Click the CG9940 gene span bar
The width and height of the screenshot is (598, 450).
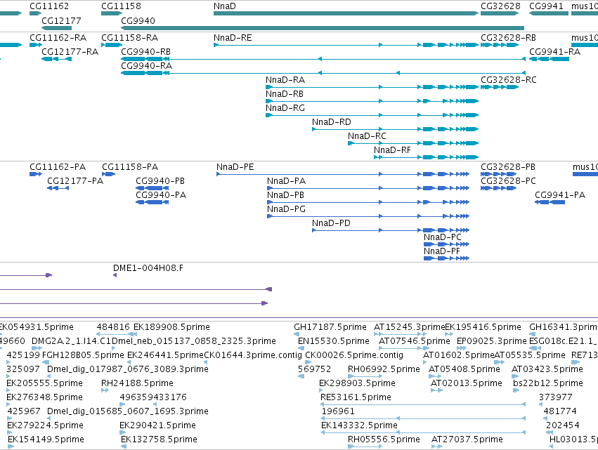323,28
